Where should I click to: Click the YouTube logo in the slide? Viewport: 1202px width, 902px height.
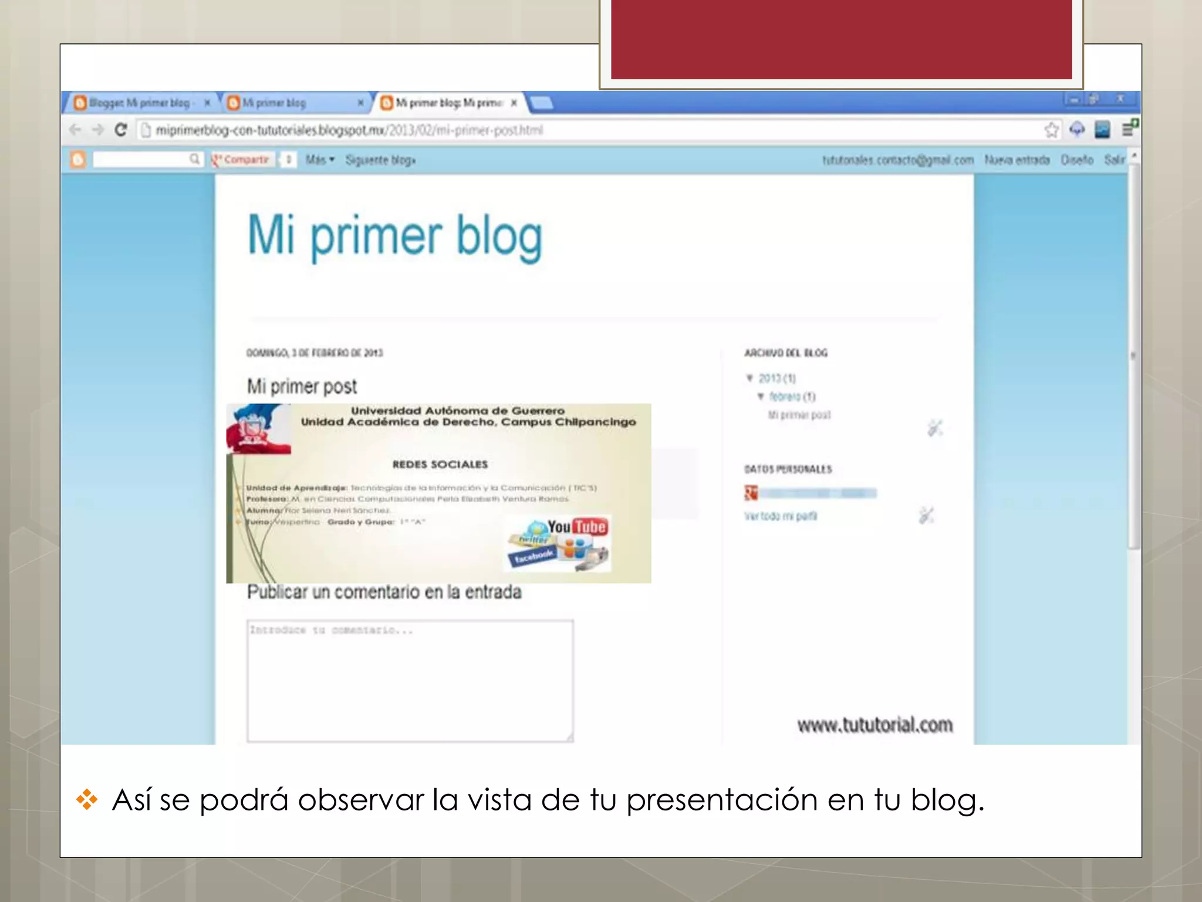pos(578,527)
